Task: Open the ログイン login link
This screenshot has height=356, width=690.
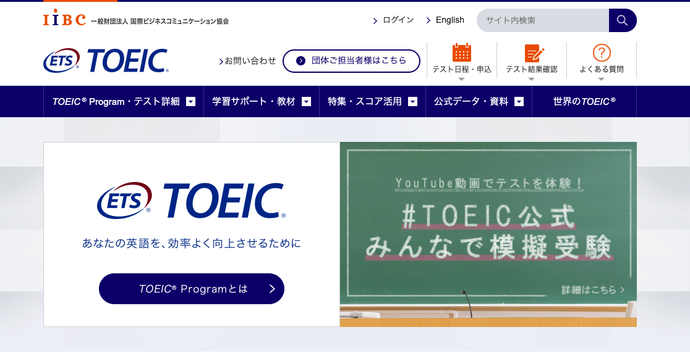Action: point(398,20)
